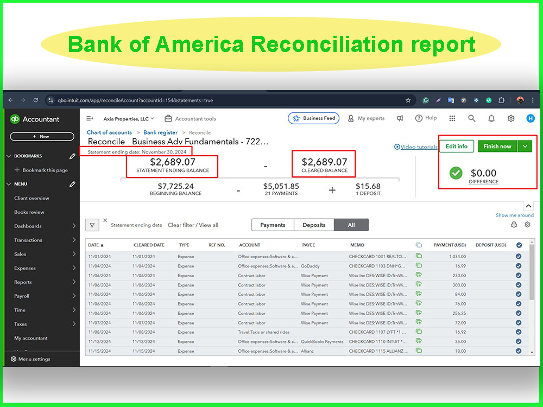Uncheck the 230.00 Wise Payment row
Image resolution: width=543 pixels, height=407 pixels.
519,276
